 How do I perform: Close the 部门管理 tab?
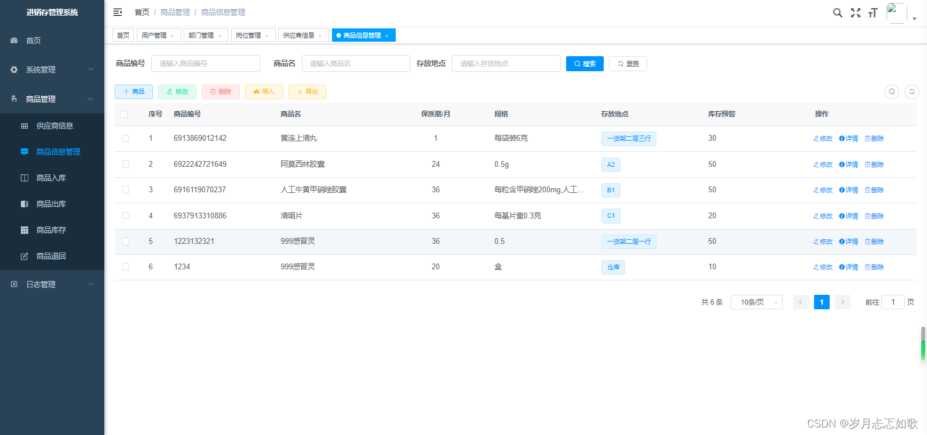tap(220, 36)
